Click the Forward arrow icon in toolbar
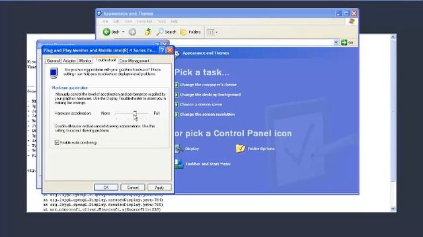423x237 pixels. pos(132,32)
